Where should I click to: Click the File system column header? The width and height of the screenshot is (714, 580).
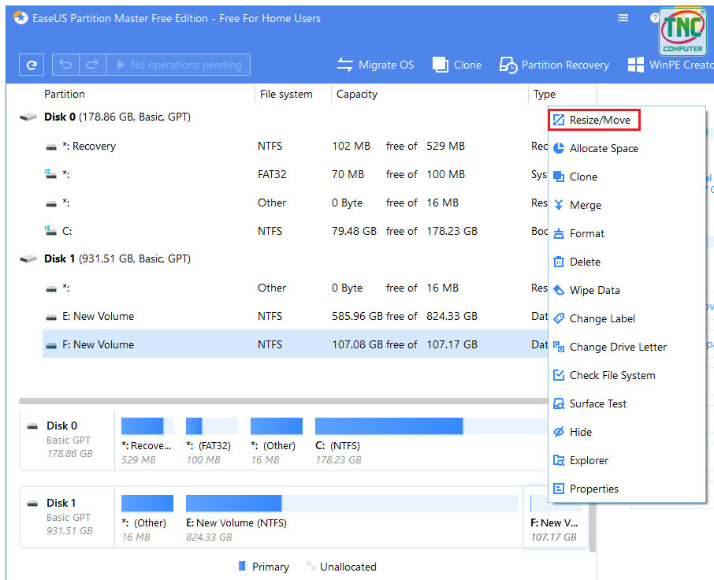(286, 94)
